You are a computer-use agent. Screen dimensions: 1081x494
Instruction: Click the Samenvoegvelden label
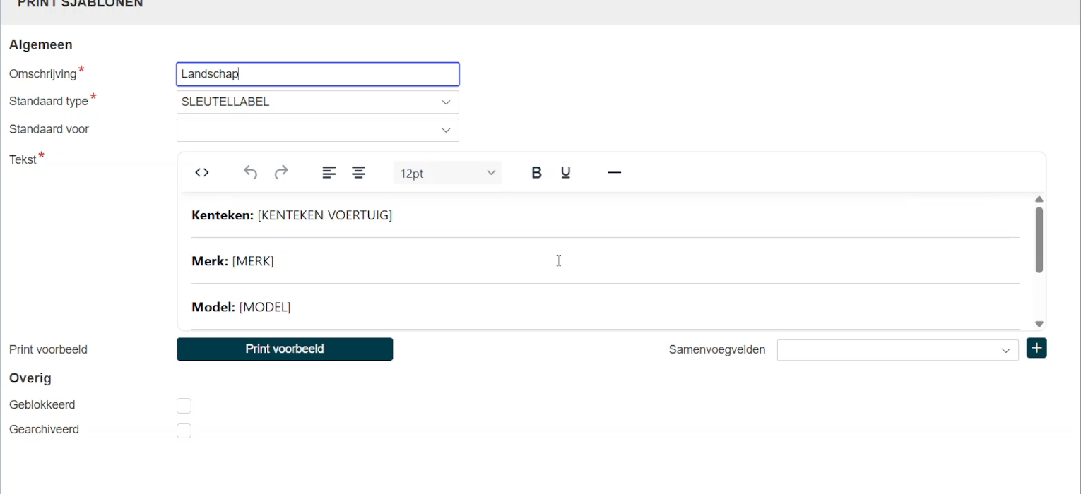coord(717,349)
